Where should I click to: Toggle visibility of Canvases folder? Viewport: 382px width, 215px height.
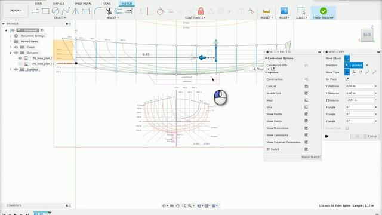16,53
